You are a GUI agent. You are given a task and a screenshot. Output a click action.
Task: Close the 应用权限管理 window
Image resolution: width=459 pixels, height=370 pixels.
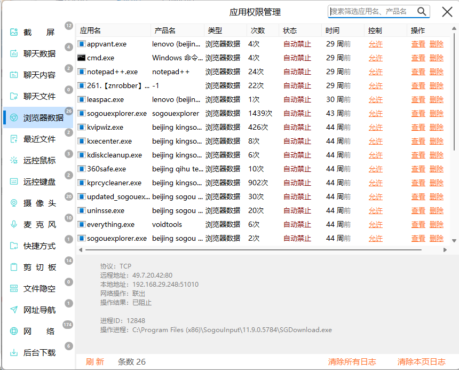click(x=447, y=12)
